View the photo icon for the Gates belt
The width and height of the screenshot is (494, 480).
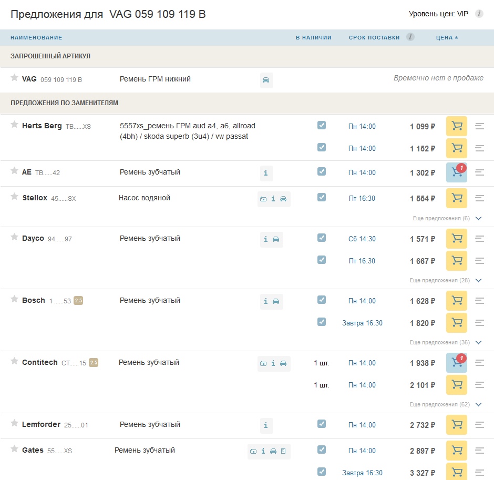tap(253, 451)
